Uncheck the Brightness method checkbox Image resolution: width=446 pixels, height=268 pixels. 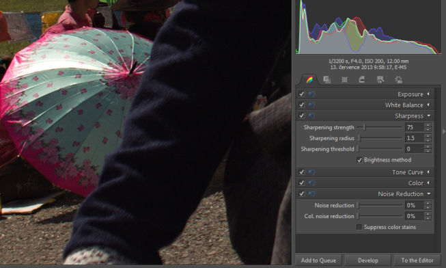[359, 160]
